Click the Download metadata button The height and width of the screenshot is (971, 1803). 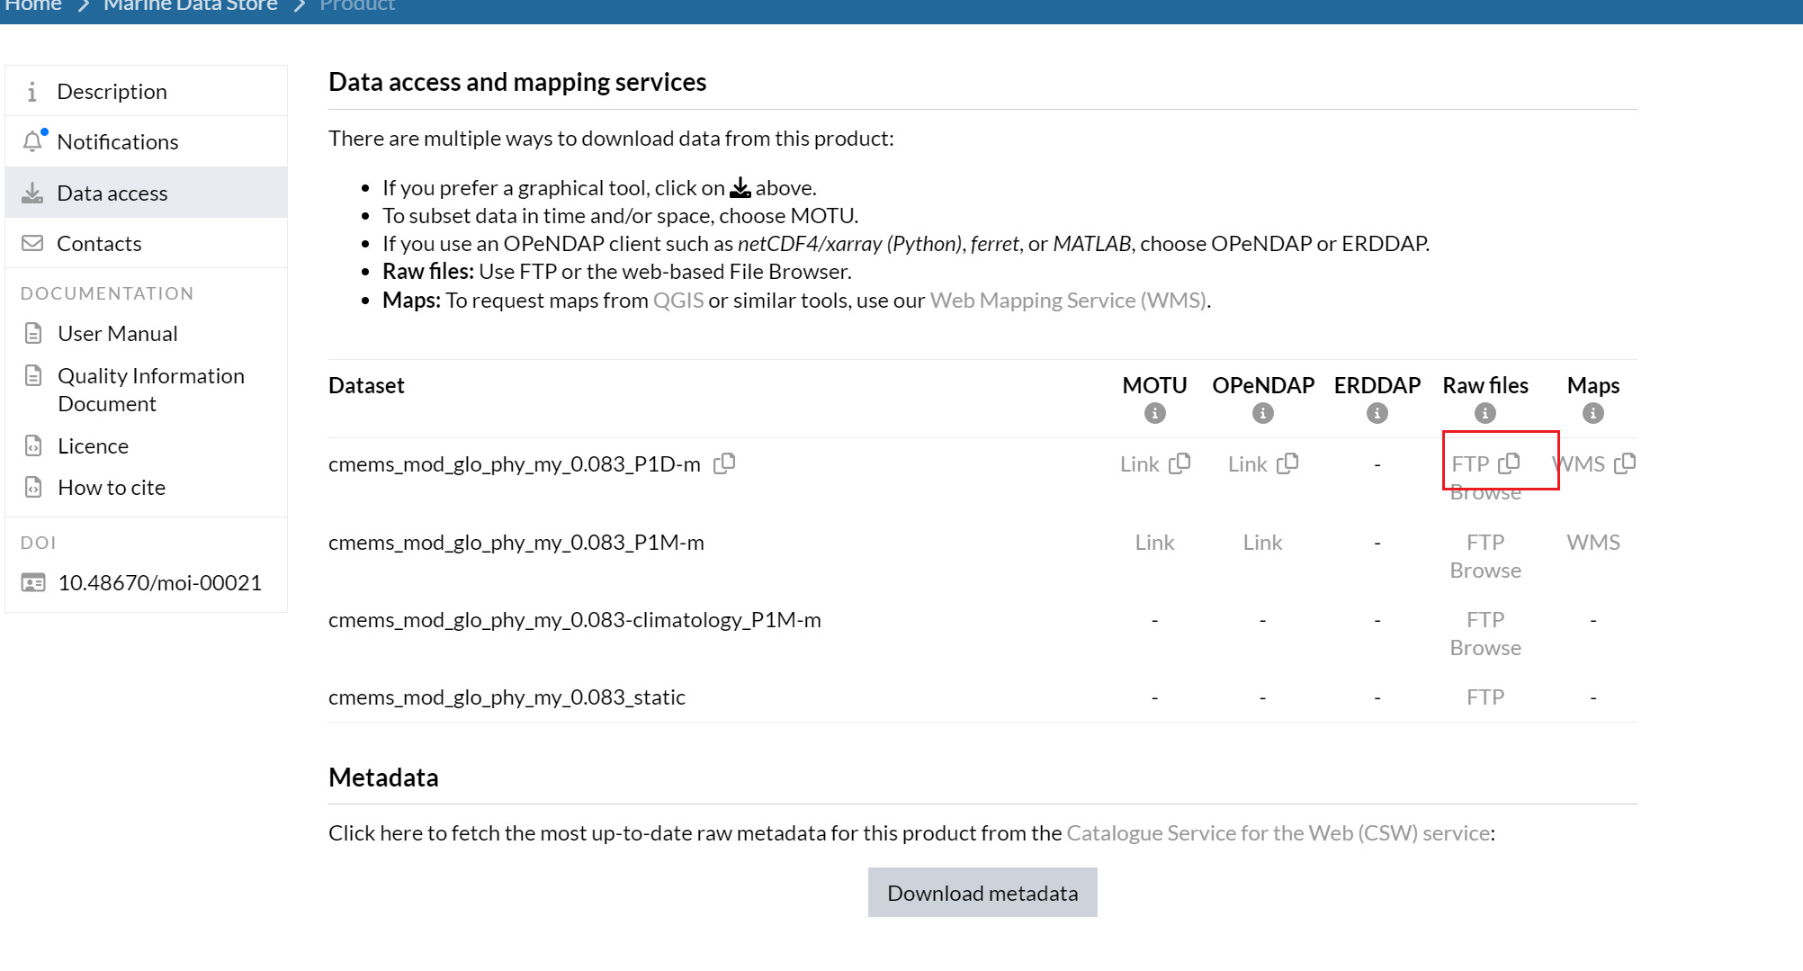tap(982, 893)
